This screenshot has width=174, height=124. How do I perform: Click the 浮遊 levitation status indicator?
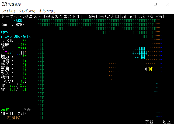pyautogui.click(x=26, y=109)
